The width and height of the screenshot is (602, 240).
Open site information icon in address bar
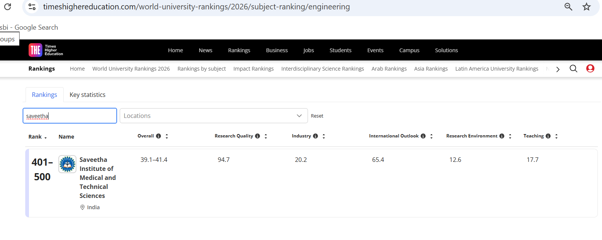click(32, 7)
